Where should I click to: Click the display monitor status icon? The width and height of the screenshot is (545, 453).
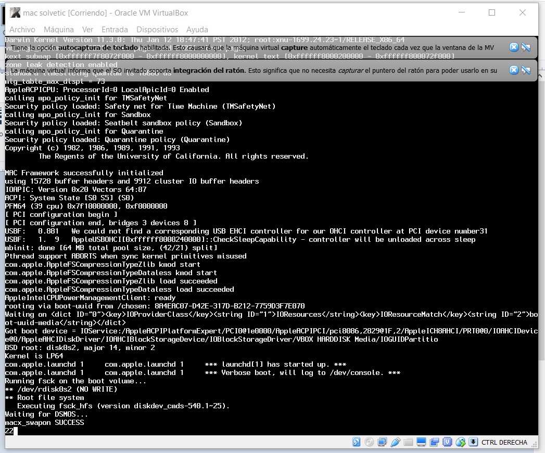tap(421, 442)
